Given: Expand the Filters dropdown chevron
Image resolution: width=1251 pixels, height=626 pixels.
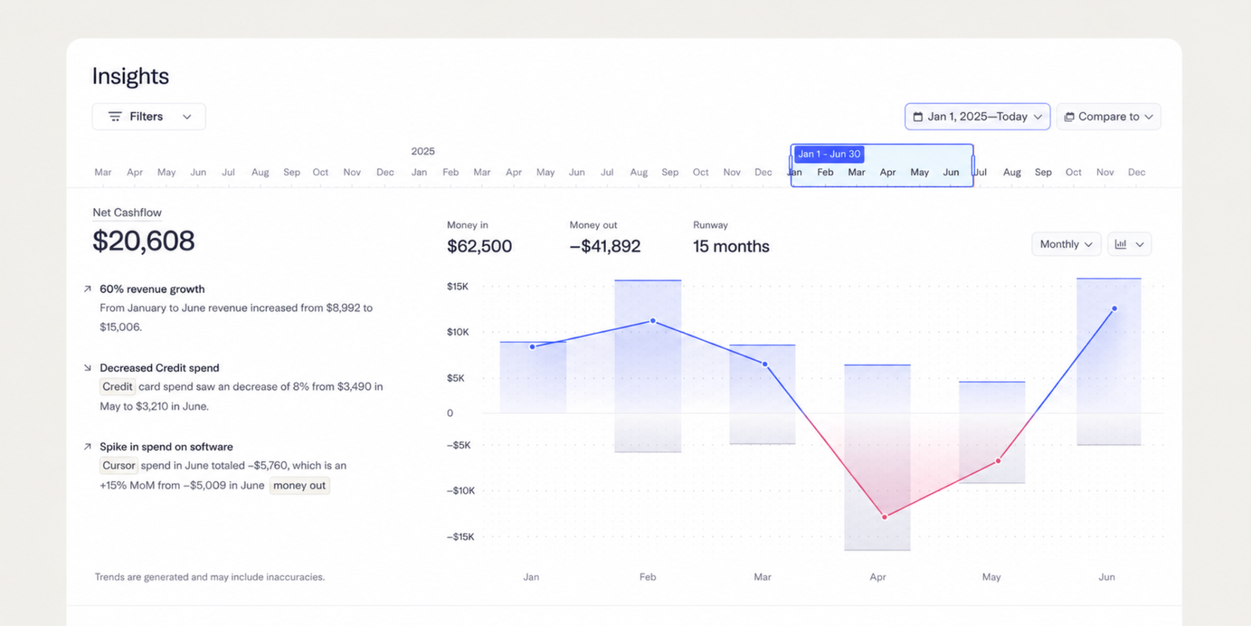Looking at the screenshot, I should [187, 117].
